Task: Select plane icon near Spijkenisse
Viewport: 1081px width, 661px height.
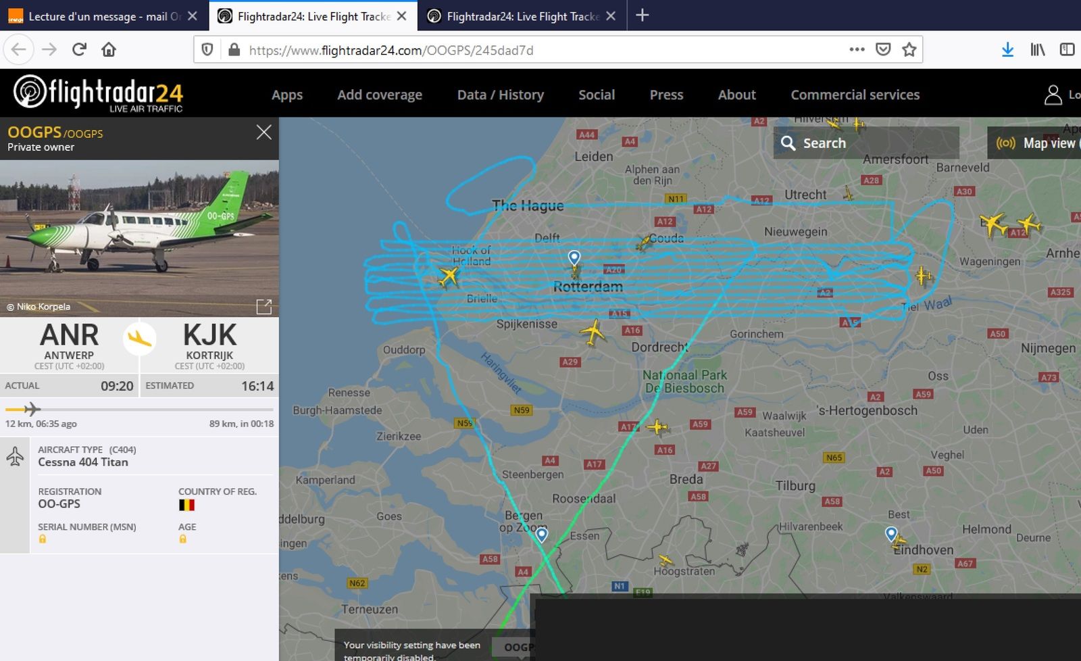Action: click(593, 332)
